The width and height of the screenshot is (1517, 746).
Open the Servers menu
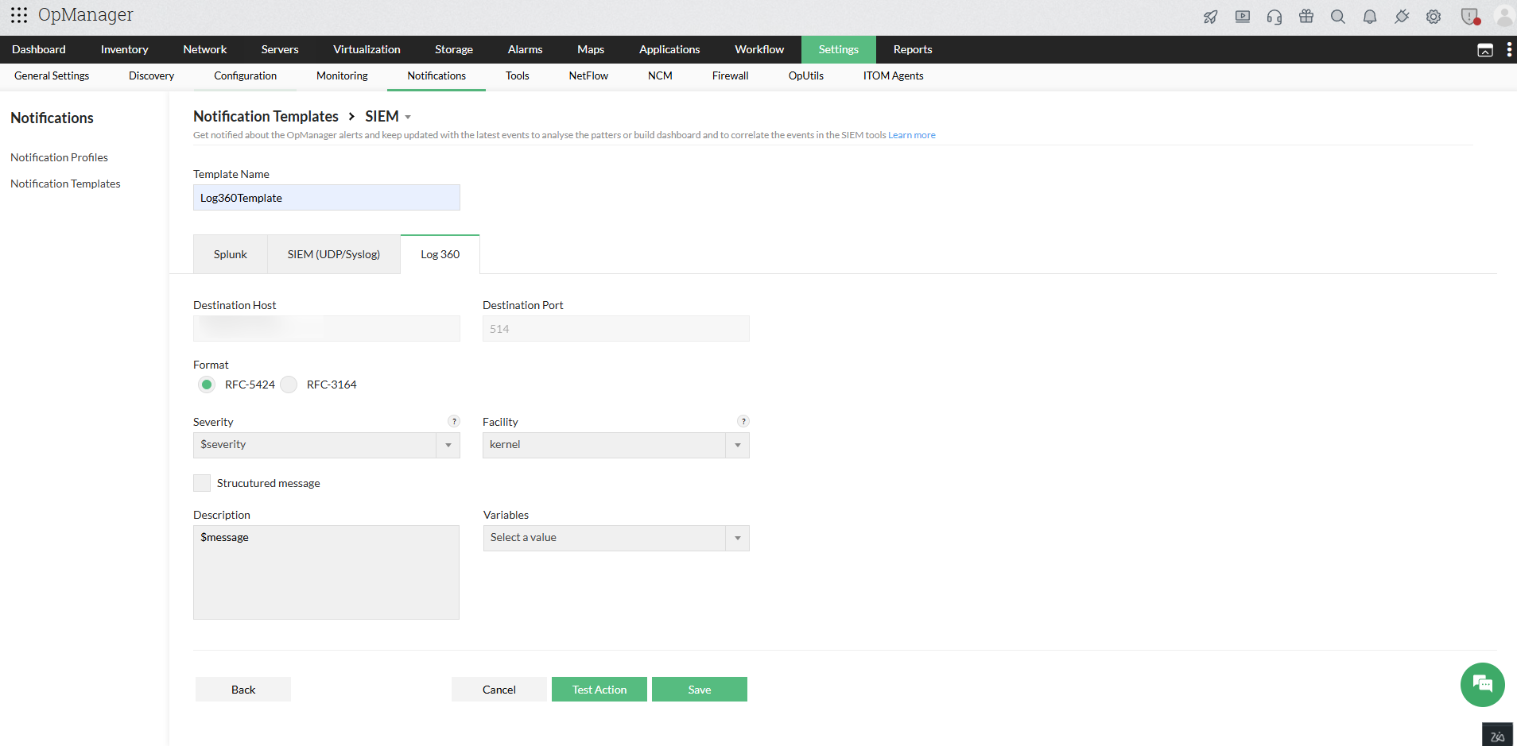click(x=280, y=49)
